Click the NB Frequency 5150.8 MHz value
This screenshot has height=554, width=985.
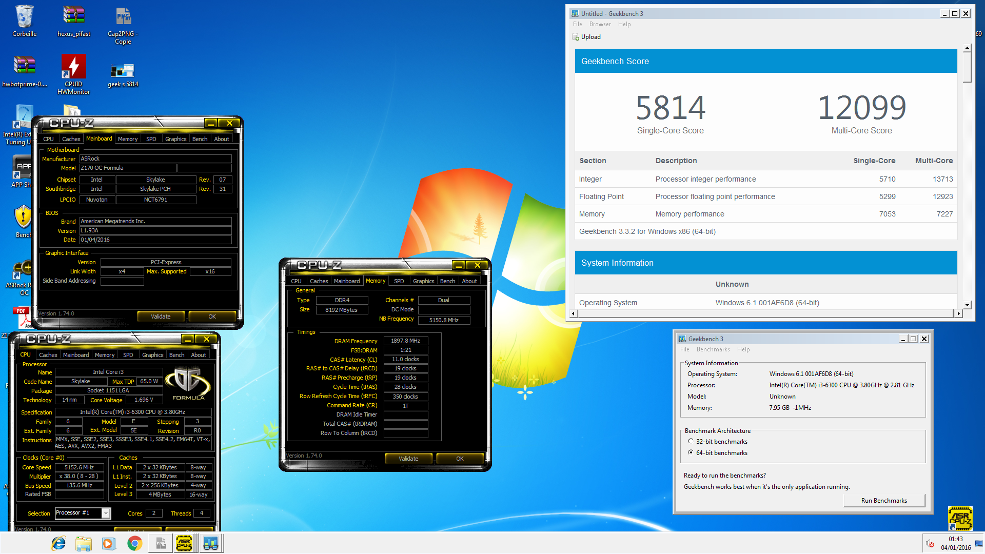point(444,320)
